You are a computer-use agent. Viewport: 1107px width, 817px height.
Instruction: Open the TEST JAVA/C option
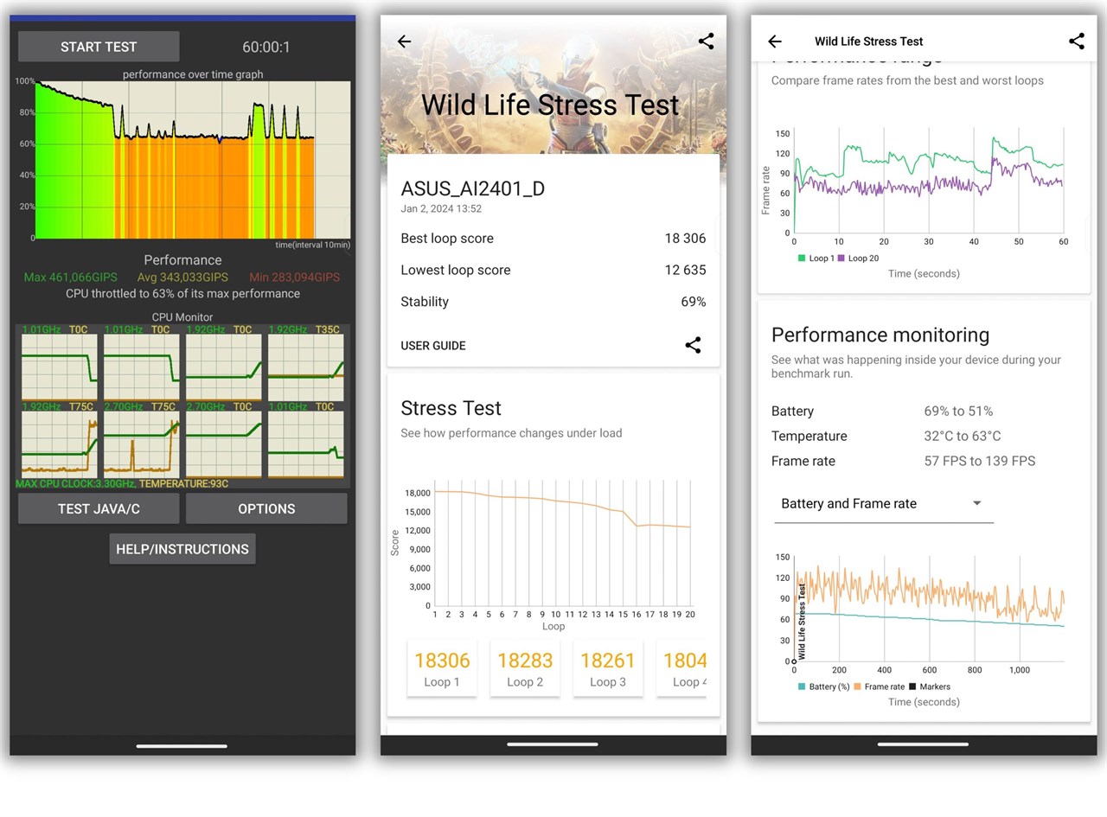[99, 508]
